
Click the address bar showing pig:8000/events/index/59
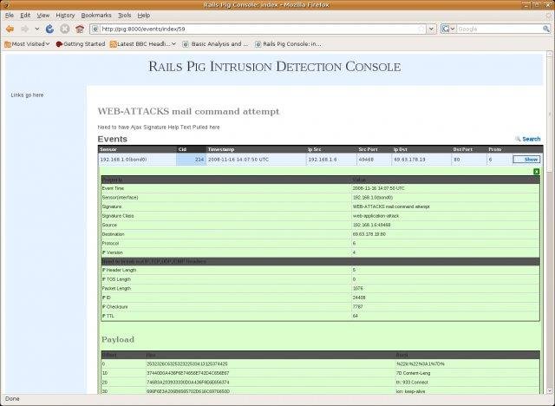tap(258, 29)
